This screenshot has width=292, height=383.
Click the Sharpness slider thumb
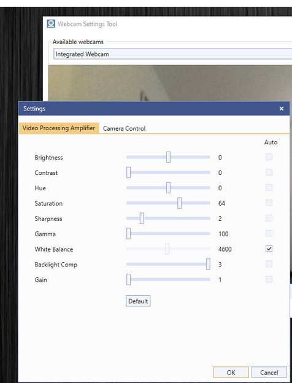coord(142,219)
